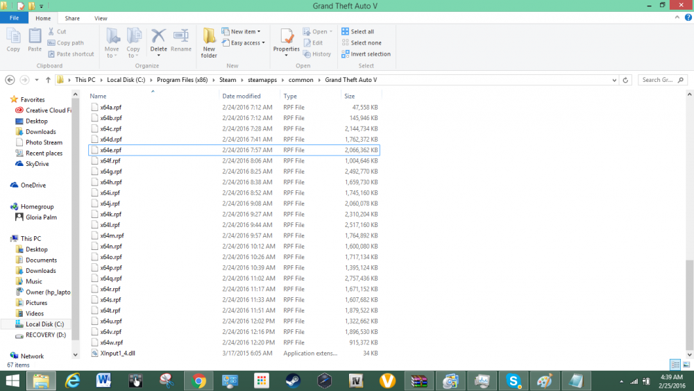The image size is (694, 391).
Task: Click steamapps in the address breadcrumb
Action: click(x=262, y=80)
